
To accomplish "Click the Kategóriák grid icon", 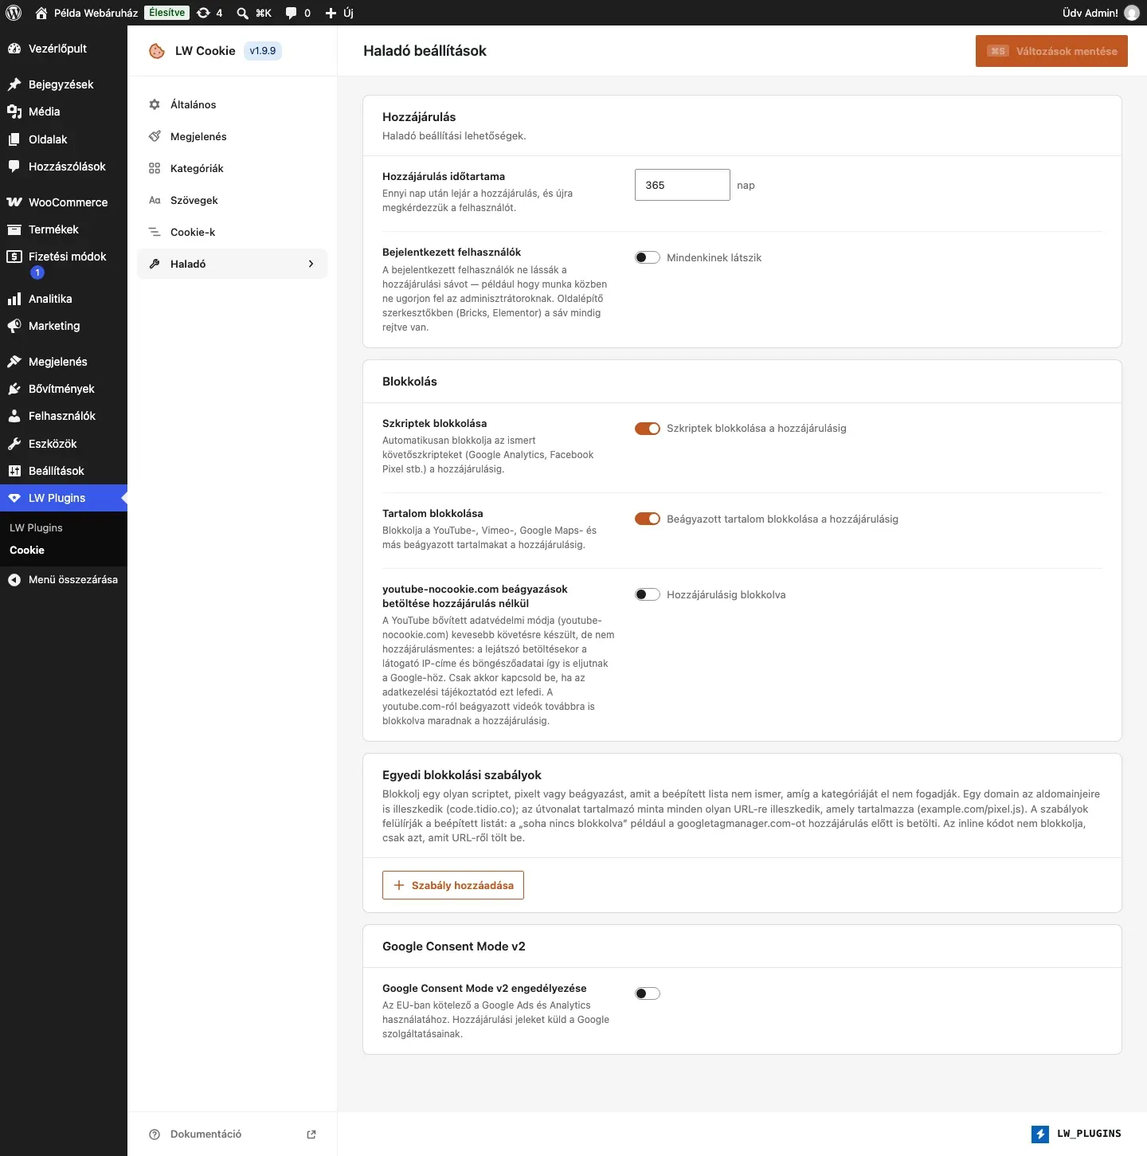I will 155,168.
